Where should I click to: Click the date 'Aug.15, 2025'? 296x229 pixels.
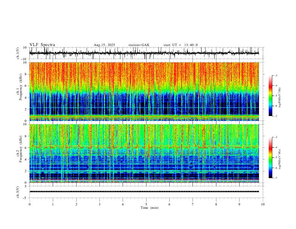(x=104, y=45)
